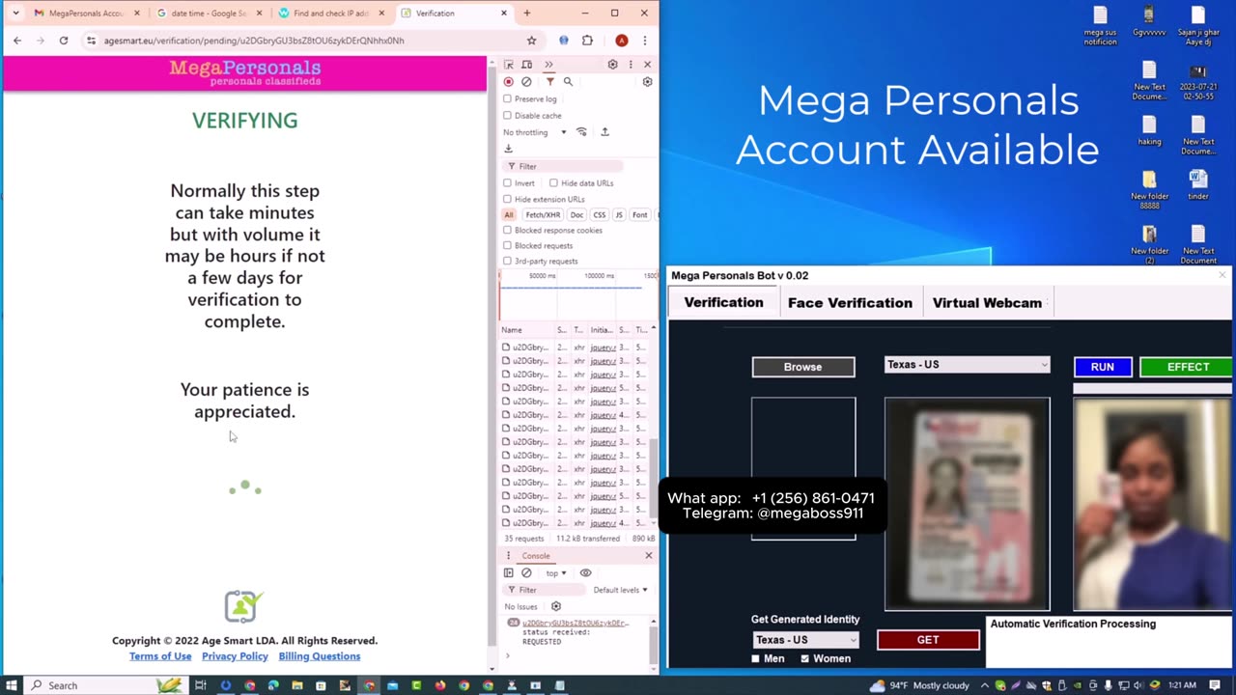Check the Hide data URLs checkbox
This screenshot has width=1236, height=695.
tap(553, 183)
